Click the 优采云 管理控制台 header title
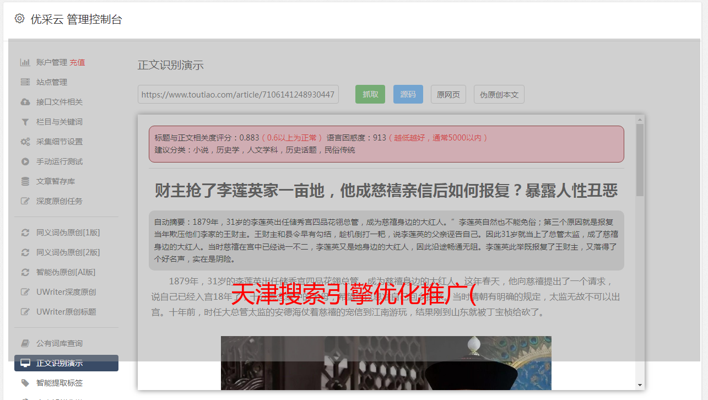708x400 pixels. pyautogui.click(x=76, y=19)
